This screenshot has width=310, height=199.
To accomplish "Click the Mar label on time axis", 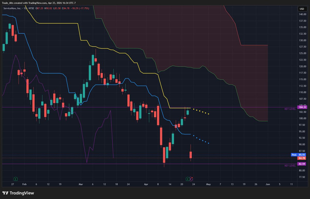I will pyautogui.click(x=81, y=184).
